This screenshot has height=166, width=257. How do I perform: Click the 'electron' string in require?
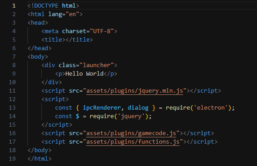point(211,108)
